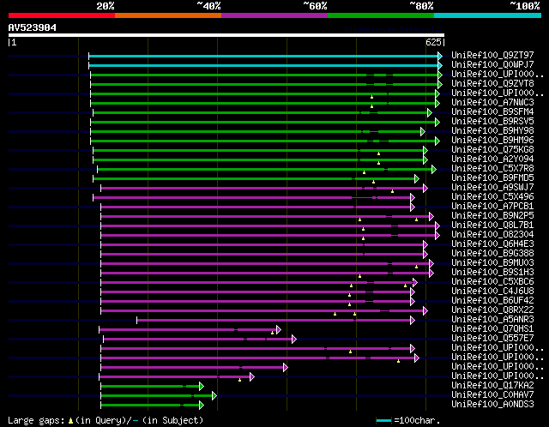The height and width of the screenshot is (427, 549).
Task: Click the green arrowhead ending the B9HY98 alignment
Action: 423,131
